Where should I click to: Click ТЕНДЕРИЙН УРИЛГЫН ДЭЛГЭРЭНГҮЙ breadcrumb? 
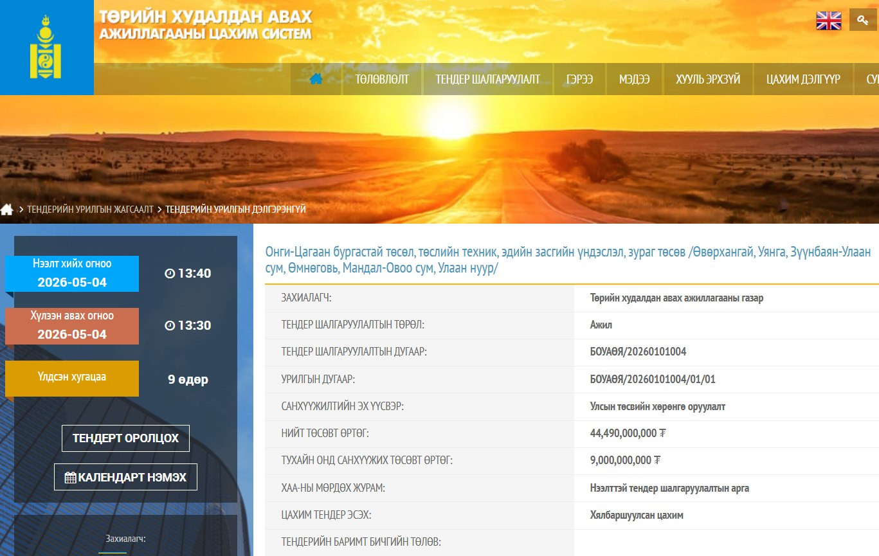(235, 210)
